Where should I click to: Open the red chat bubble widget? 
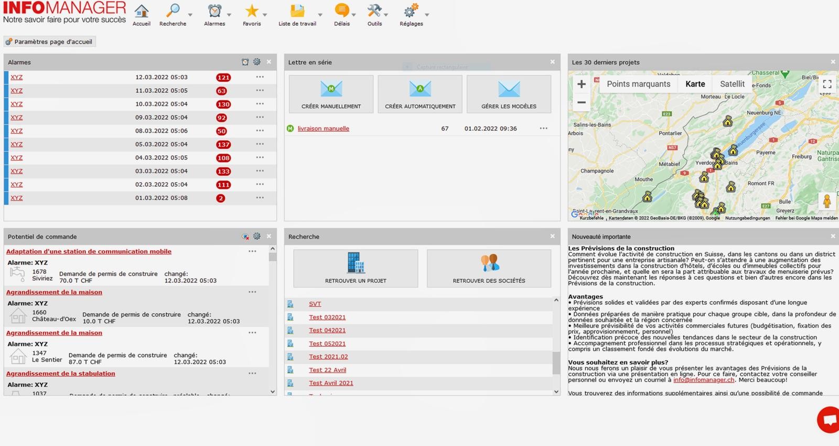[x=829, y=420]
